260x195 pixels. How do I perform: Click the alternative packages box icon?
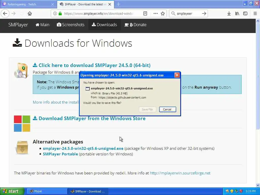[22, 147]
